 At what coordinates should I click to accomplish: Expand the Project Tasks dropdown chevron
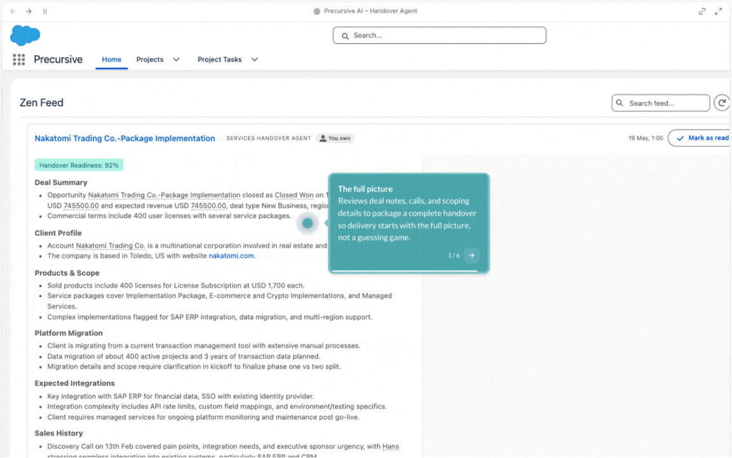tap(254, 59)
